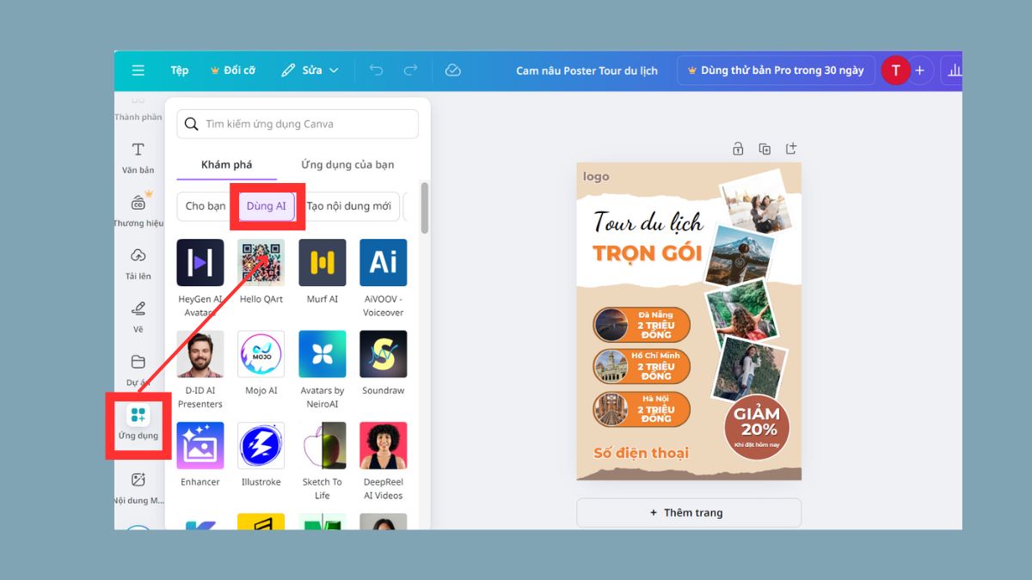This screenshot has width=1032, height=580.
Task: Expand the Sửa editing mode dropdown
Action: coord(310,70)
